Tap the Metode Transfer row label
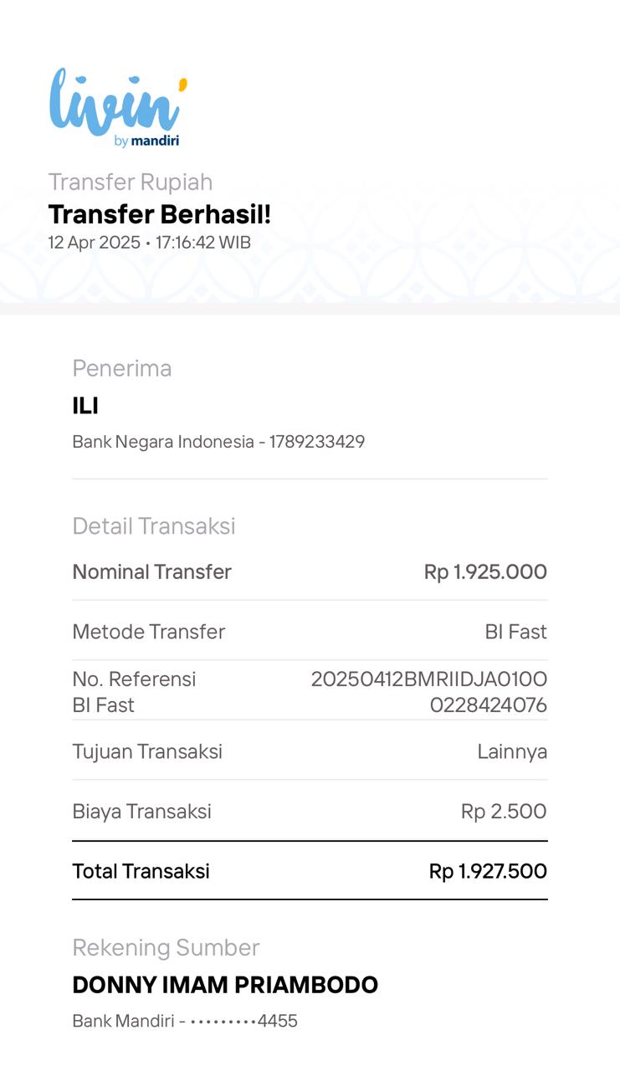The height and width of the screenshot is (1071, 620). 148,632
